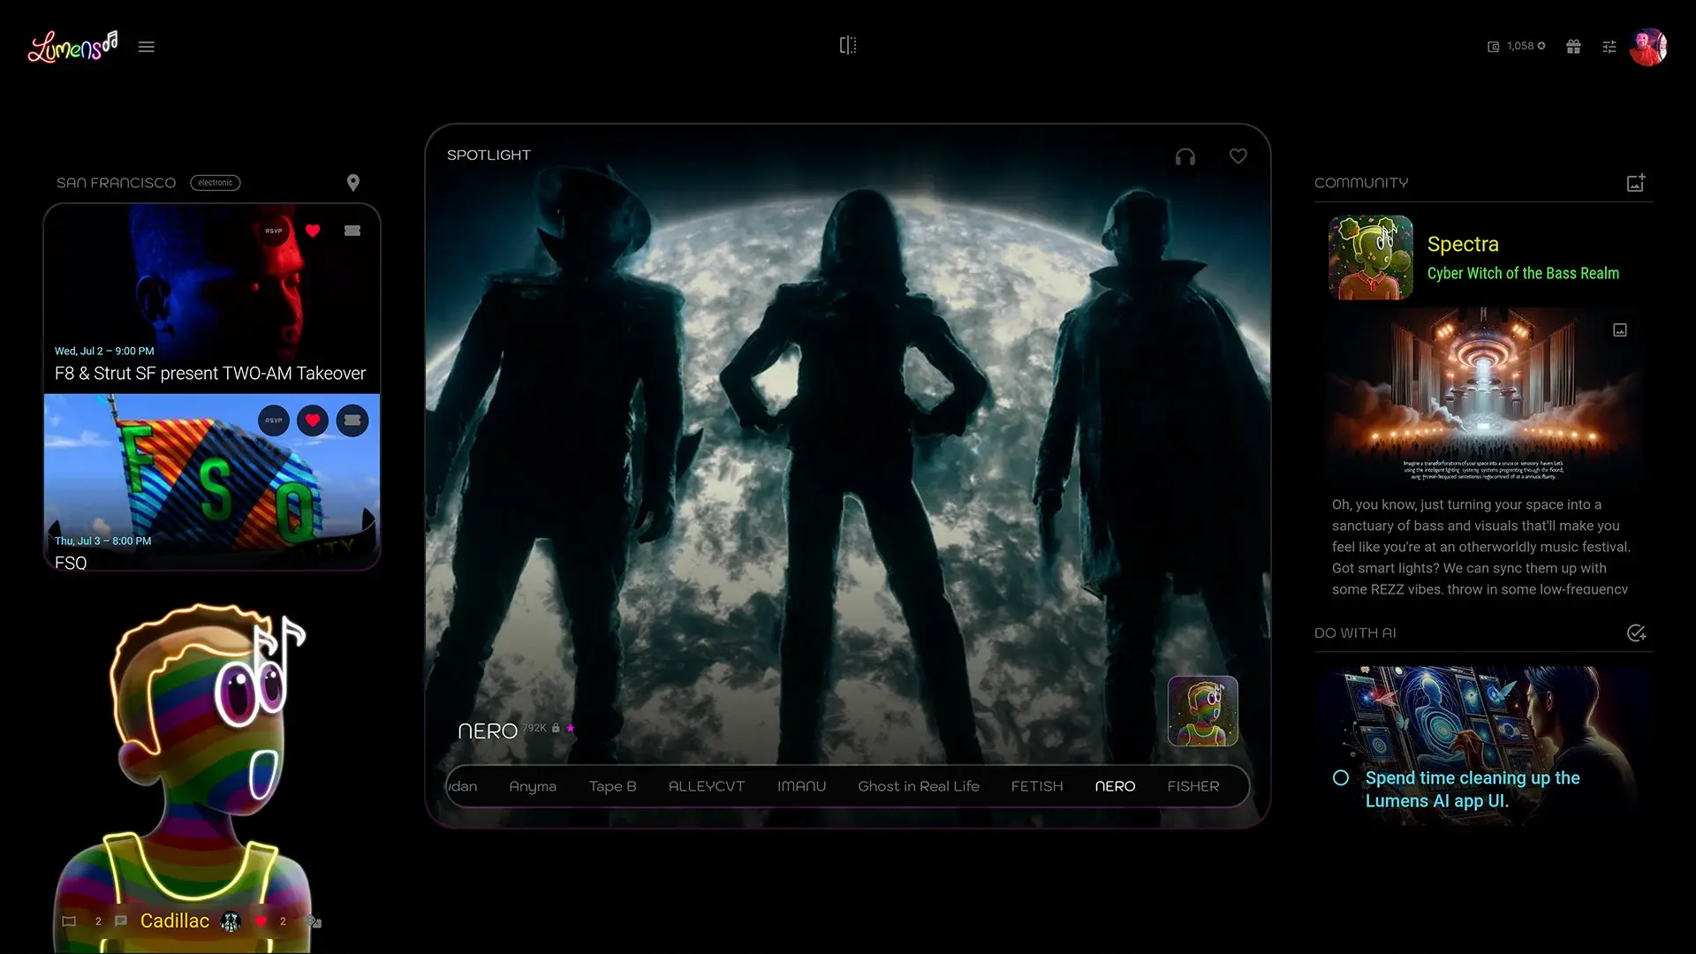Toggle RSVP on the FSQ event
Image resolution: width=1696 pixels, height=954 pixels.
click(x=274, y=420)
